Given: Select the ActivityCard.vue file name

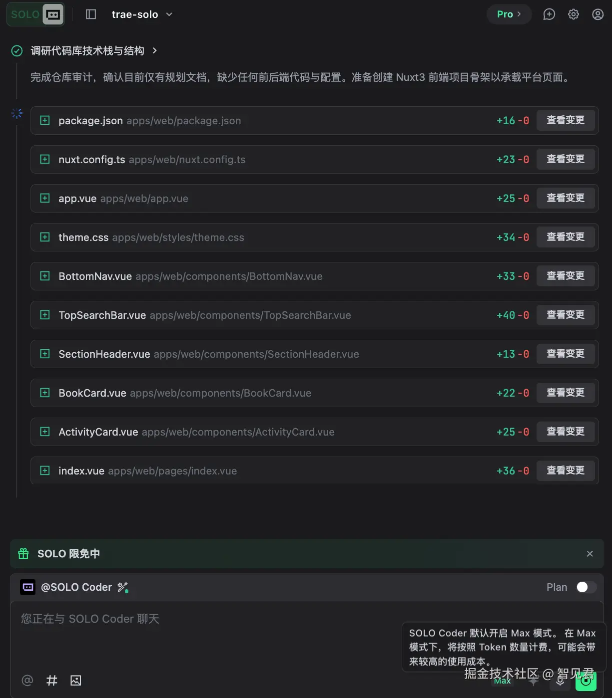Looking at the screenshot, I should click(x=98, y=432).
